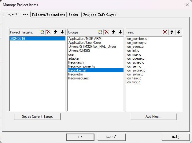The height and width of the screenshot is (143, 192).
Task: Open the Project Info/Layer tab
Action: (x=100, y=15)
